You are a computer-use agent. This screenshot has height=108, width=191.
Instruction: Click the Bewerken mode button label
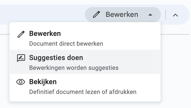(122, 15)
